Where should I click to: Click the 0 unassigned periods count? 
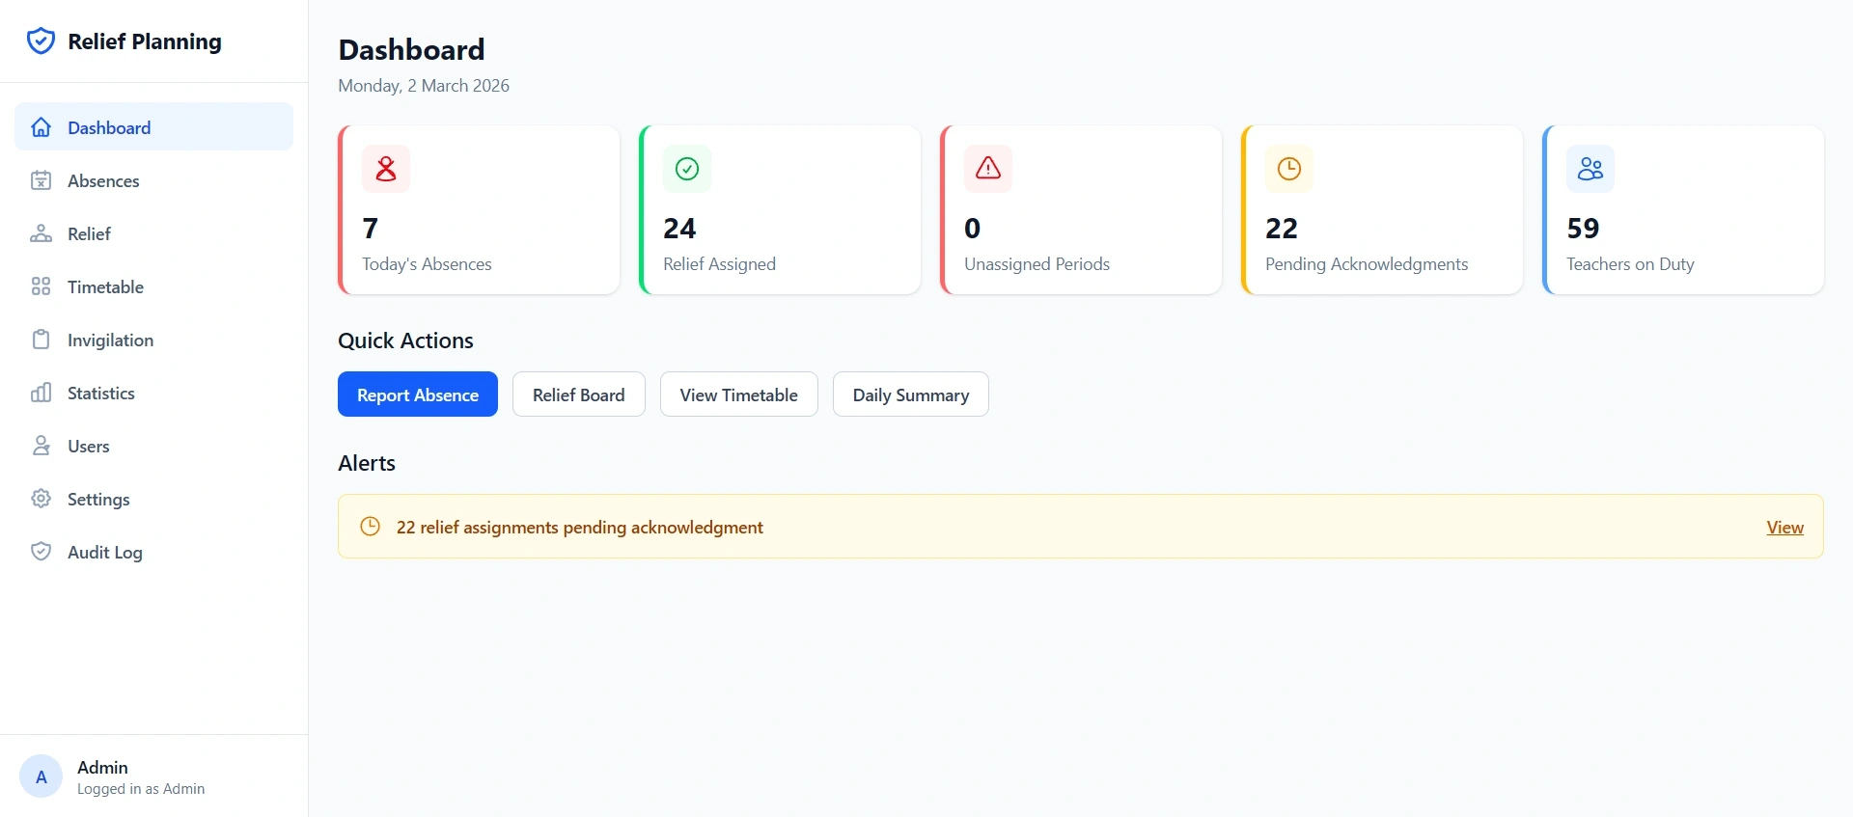point(973,229)
